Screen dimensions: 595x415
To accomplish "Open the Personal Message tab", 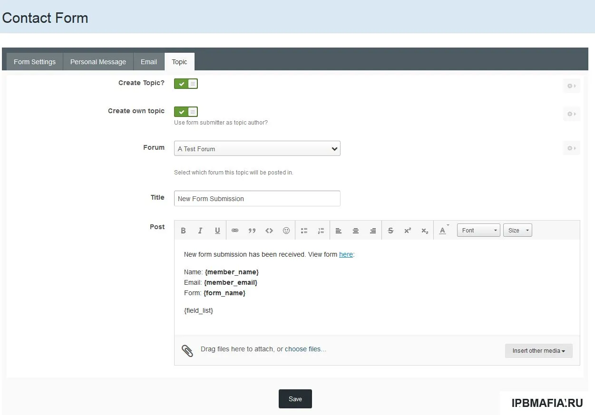I will (98, 62).
